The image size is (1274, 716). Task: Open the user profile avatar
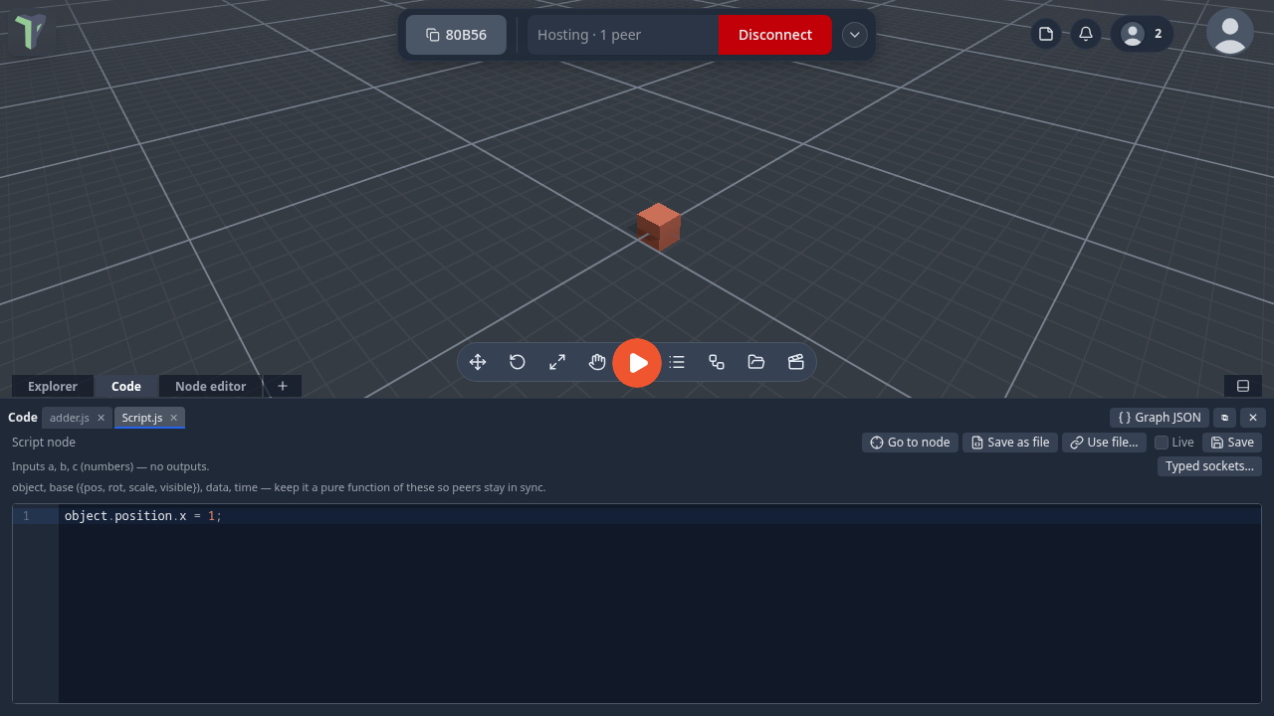(1230, 32)
